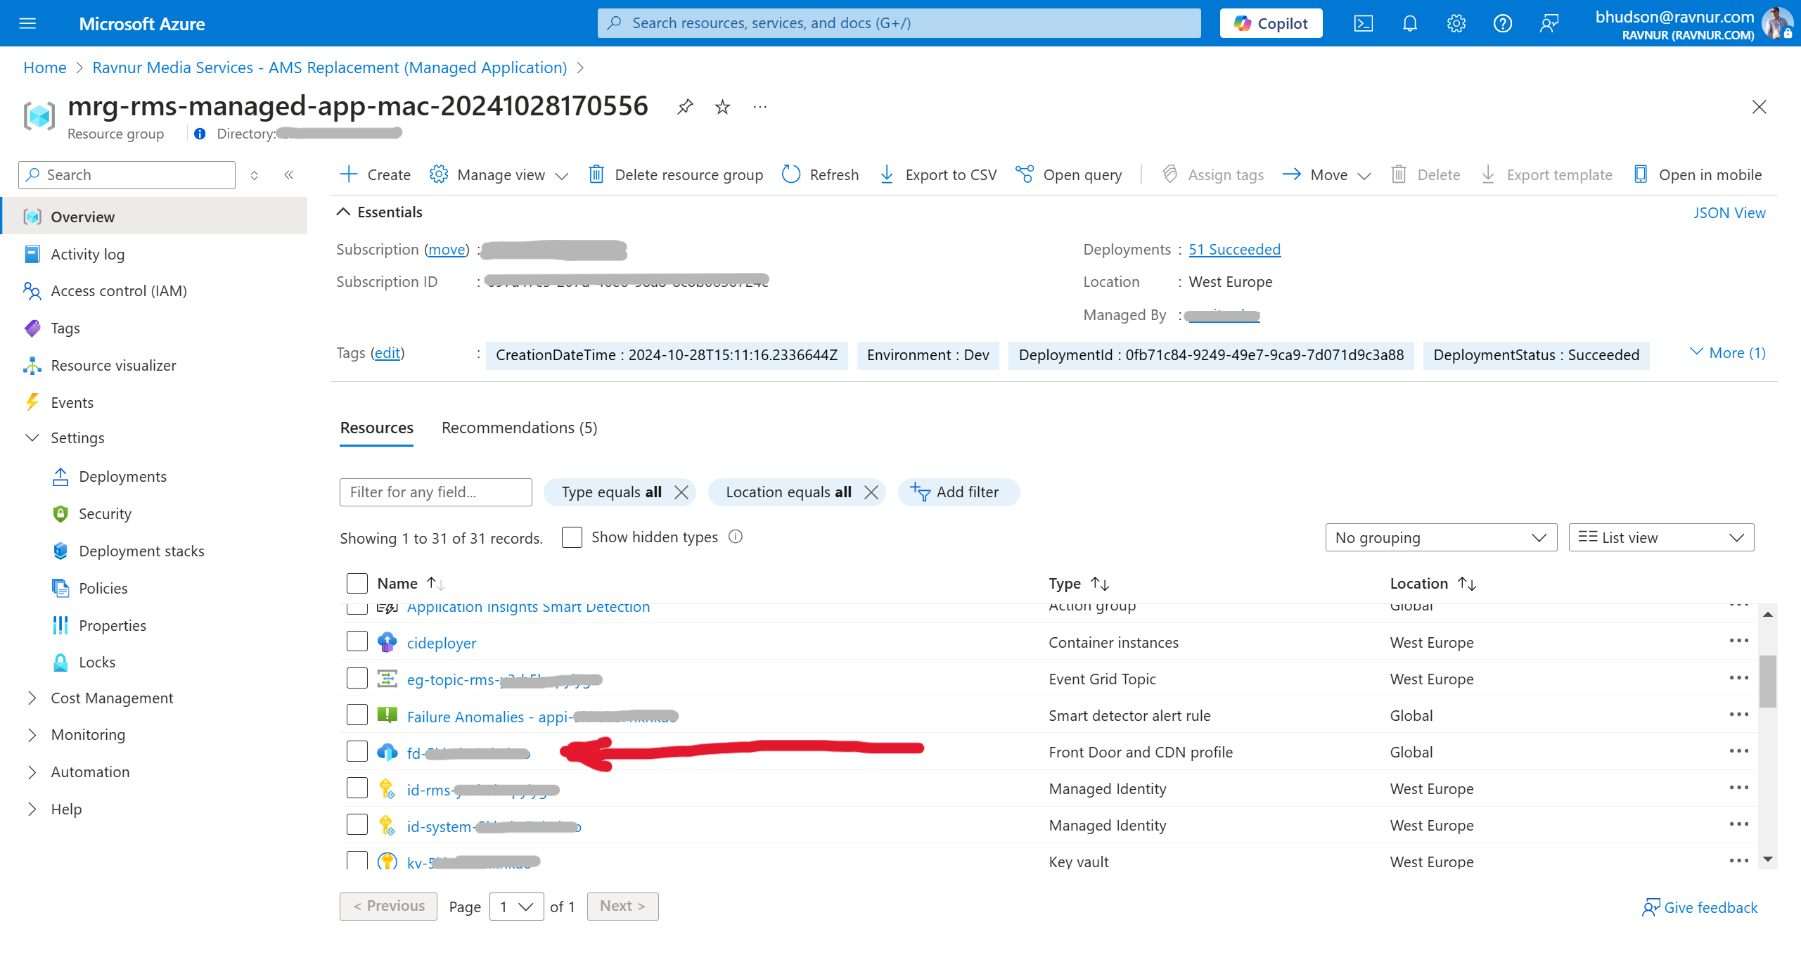1801x979 pixels.
Task: Open the No grouping dropdown
Action: coord(1441,537)
